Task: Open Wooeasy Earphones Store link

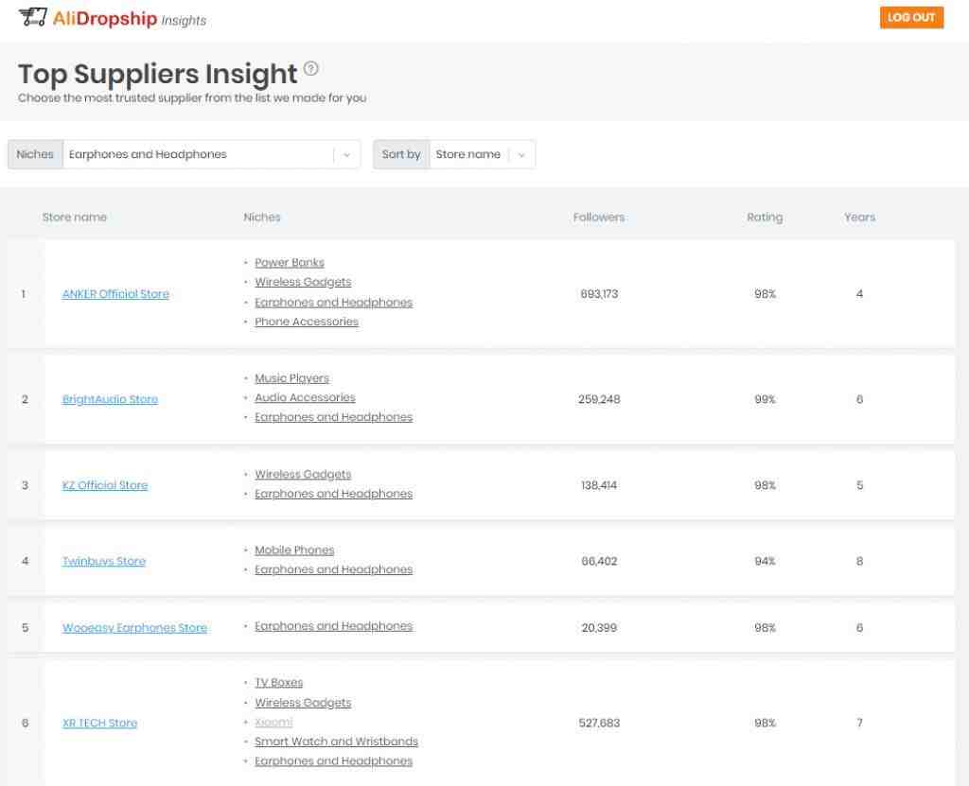Action: [134, 628]
